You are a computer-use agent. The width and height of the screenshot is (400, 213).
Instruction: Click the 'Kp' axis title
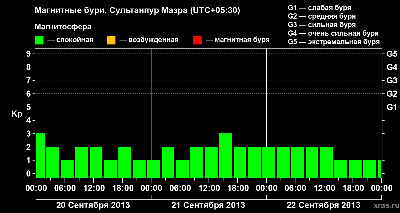(17, 114)
